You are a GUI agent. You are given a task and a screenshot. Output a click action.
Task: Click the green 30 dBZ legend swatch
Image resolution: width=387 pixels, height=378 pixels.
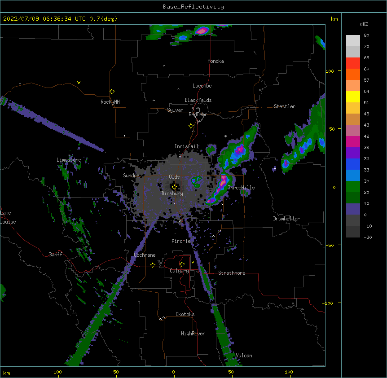(x=353, y=187)
